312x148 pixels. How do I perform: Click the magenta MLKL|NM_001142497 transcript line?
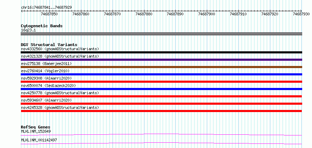tap(161, 143)
